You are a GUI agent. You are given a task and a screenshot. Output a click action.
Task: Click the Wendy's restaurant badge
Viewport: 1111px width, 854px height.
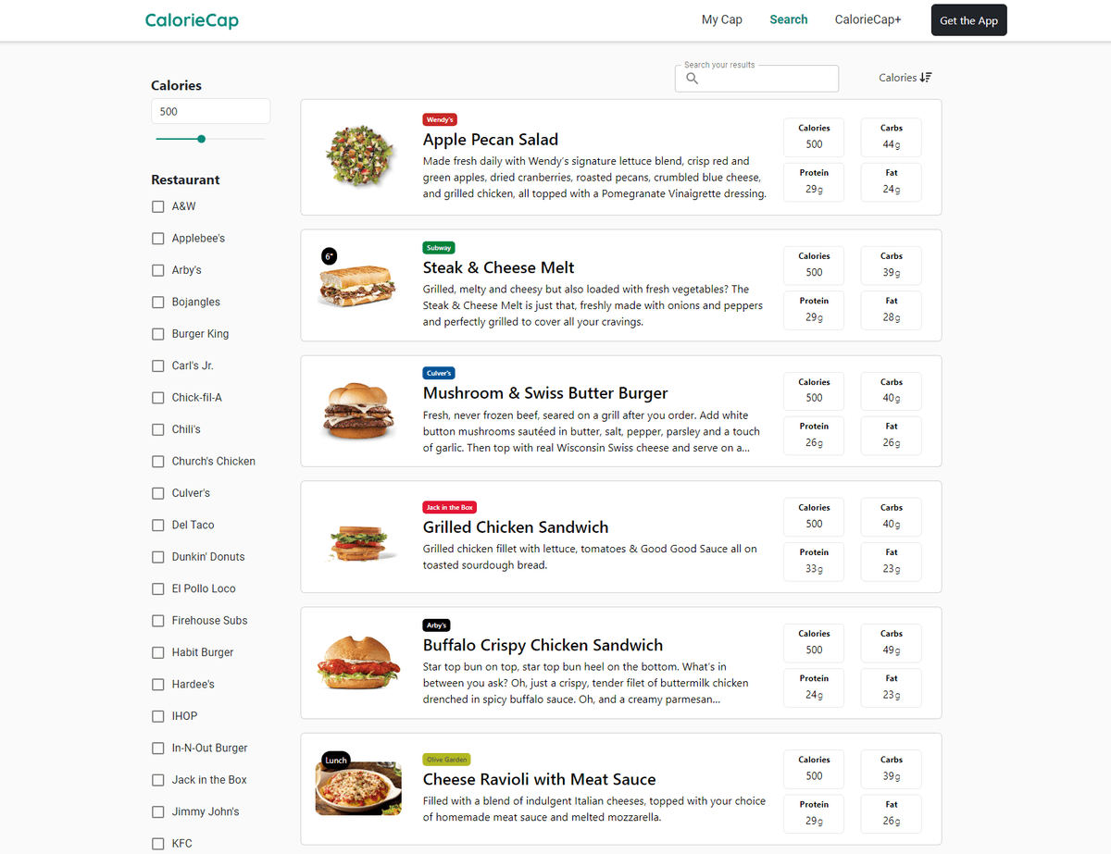click(440, 119)
